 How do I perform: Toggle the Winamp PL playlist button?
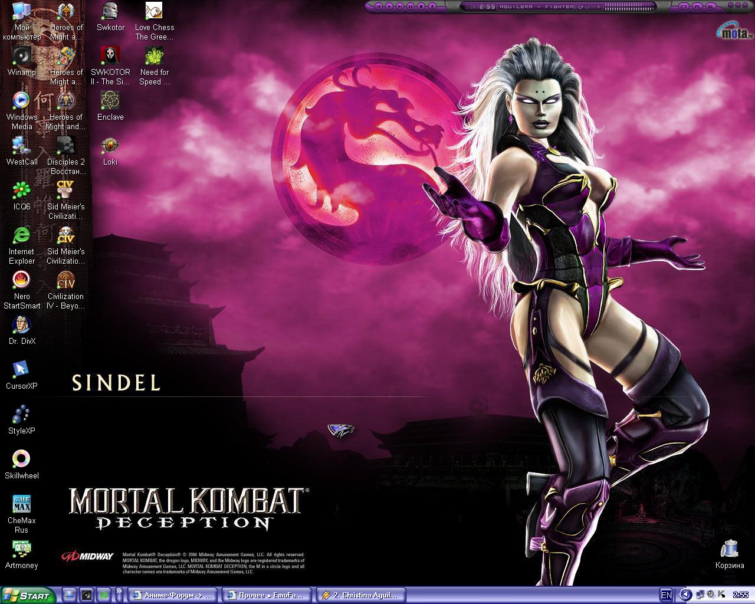(x=697, y=6)
